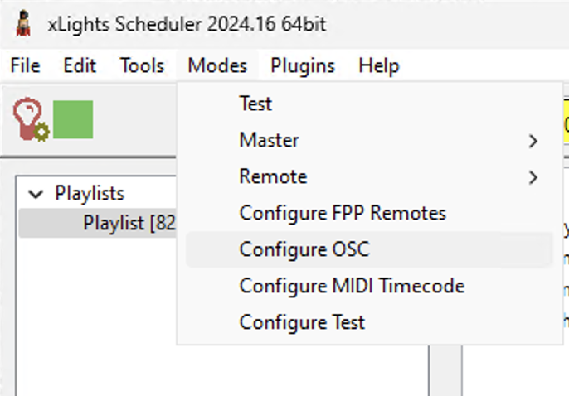Open Configure MIDI Timecode
This screenshot has width=569, height=396.
tap(352, 286)
